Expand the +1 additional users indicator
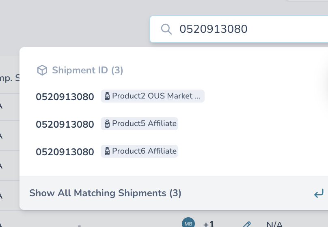The image size is (328, 227). click(209, 224)
